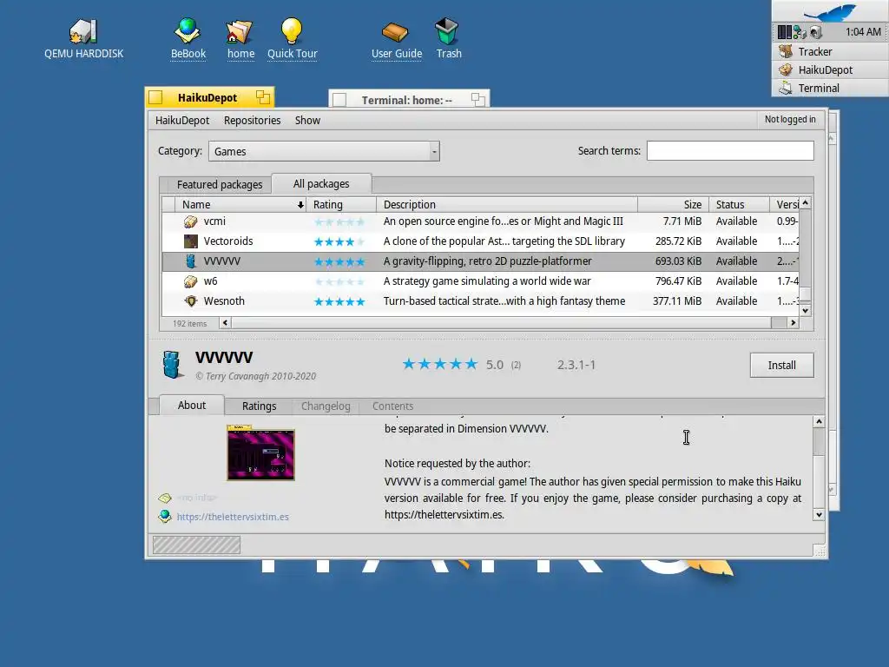
Task: Sort by the Rating column header
Action: click(x=341, y=205)
